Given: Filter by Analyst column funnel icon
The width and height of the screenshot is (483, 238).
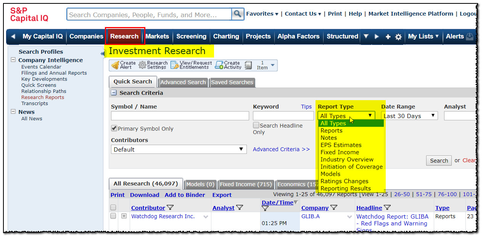Looking at the screenshot, I should pyautogui.click(x=239, y=208).
